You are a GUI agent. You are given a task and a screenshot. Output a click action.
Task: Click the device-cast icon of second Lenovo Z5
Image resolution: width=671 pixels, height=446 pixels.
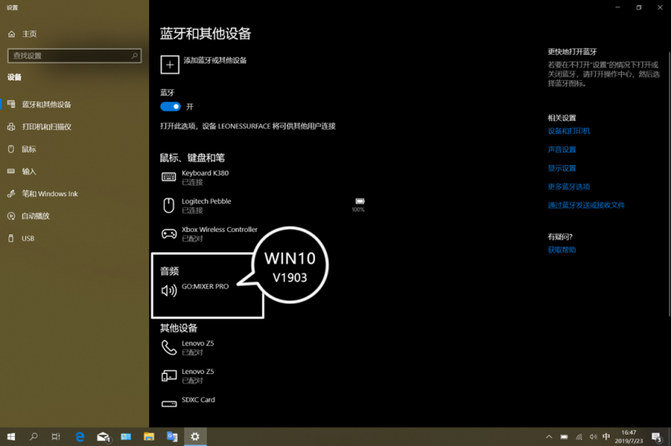[x=169, y=376]
